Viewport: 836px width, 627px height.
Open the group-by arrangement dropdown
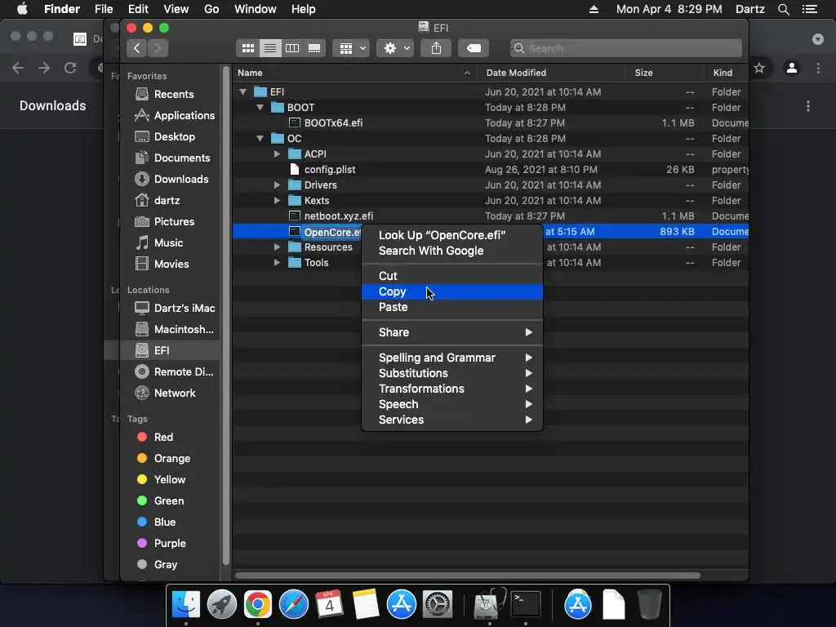coord(351,48)
